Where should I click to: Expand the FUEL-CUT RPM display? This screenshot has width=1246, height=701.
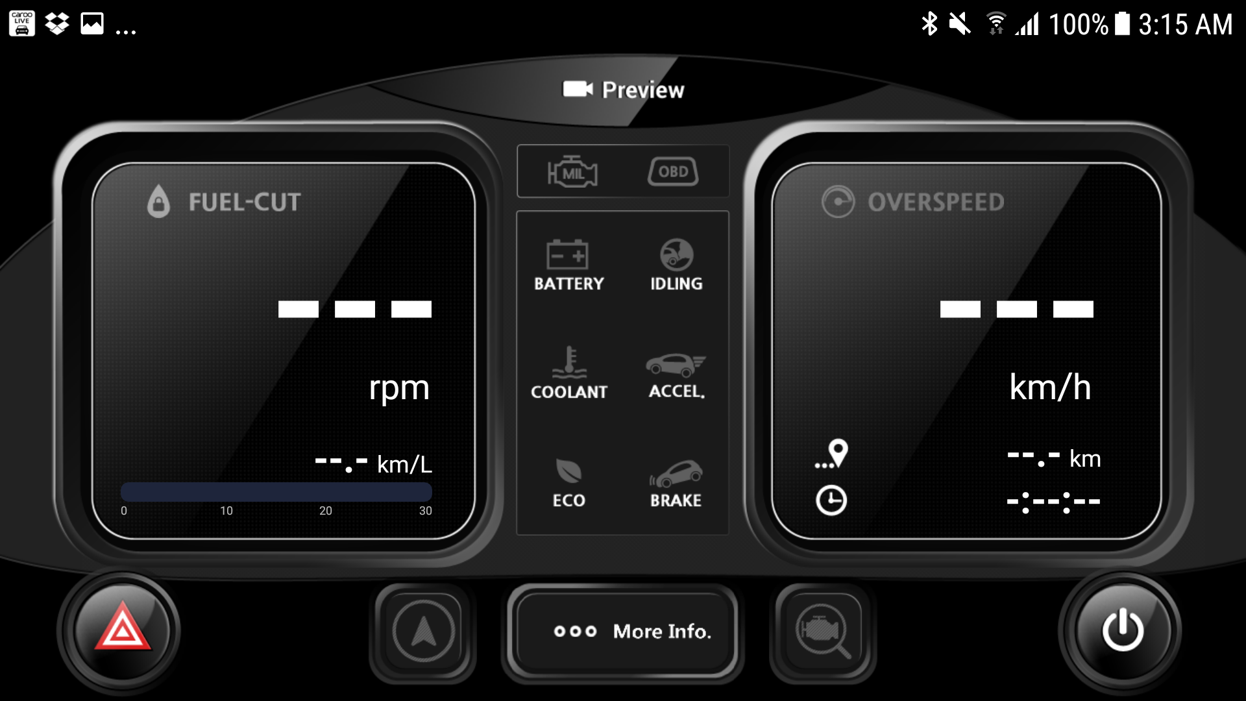pyautogui.click(x=290, y=342)
